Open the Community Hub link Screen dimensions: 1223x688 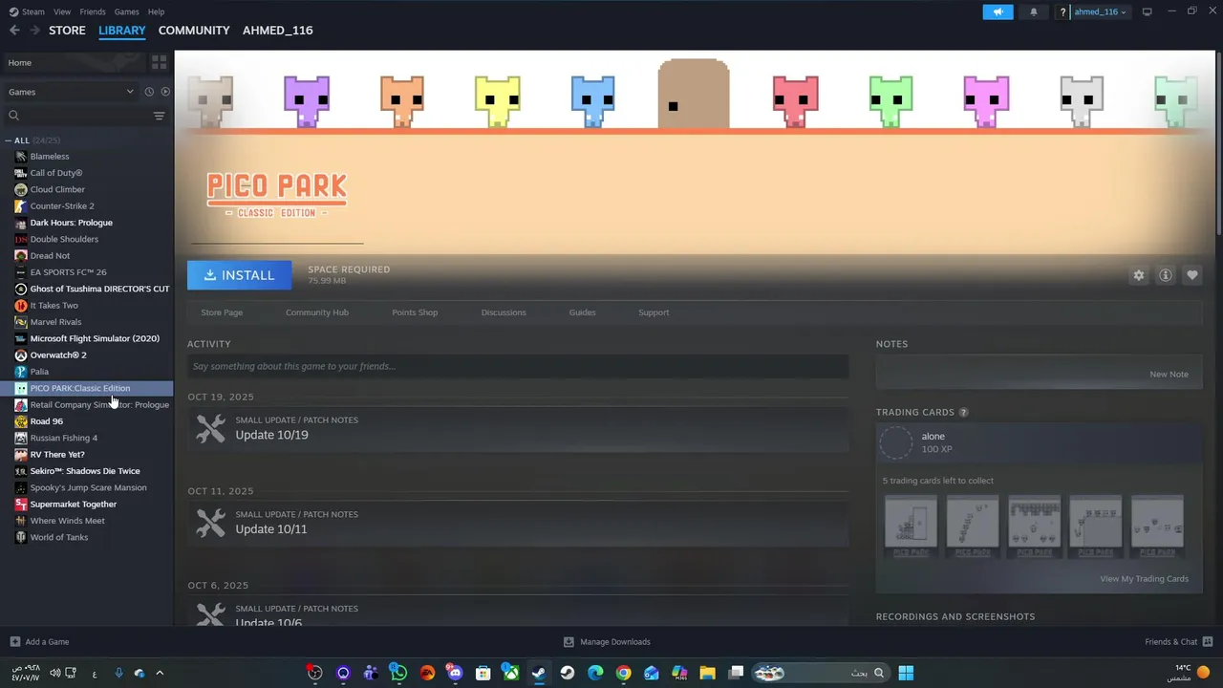click(317, 312)
